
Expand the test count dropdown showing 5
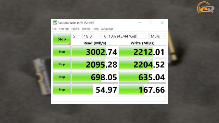click(76, 36)
